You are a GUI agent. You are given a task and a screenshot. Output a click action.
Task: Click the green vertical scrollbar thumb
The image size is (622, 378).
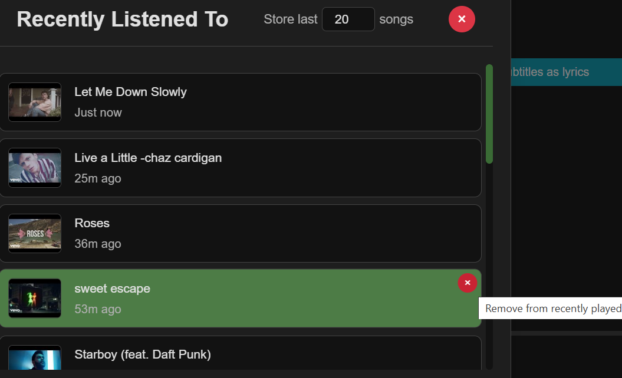489,114
